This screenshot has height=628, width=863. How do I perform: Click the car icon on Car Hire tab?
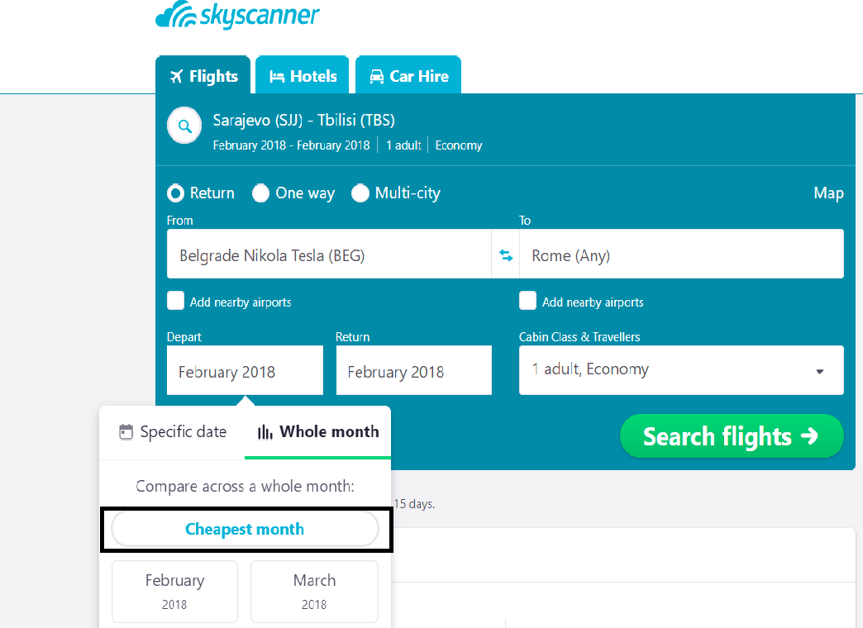coord(376,76)
